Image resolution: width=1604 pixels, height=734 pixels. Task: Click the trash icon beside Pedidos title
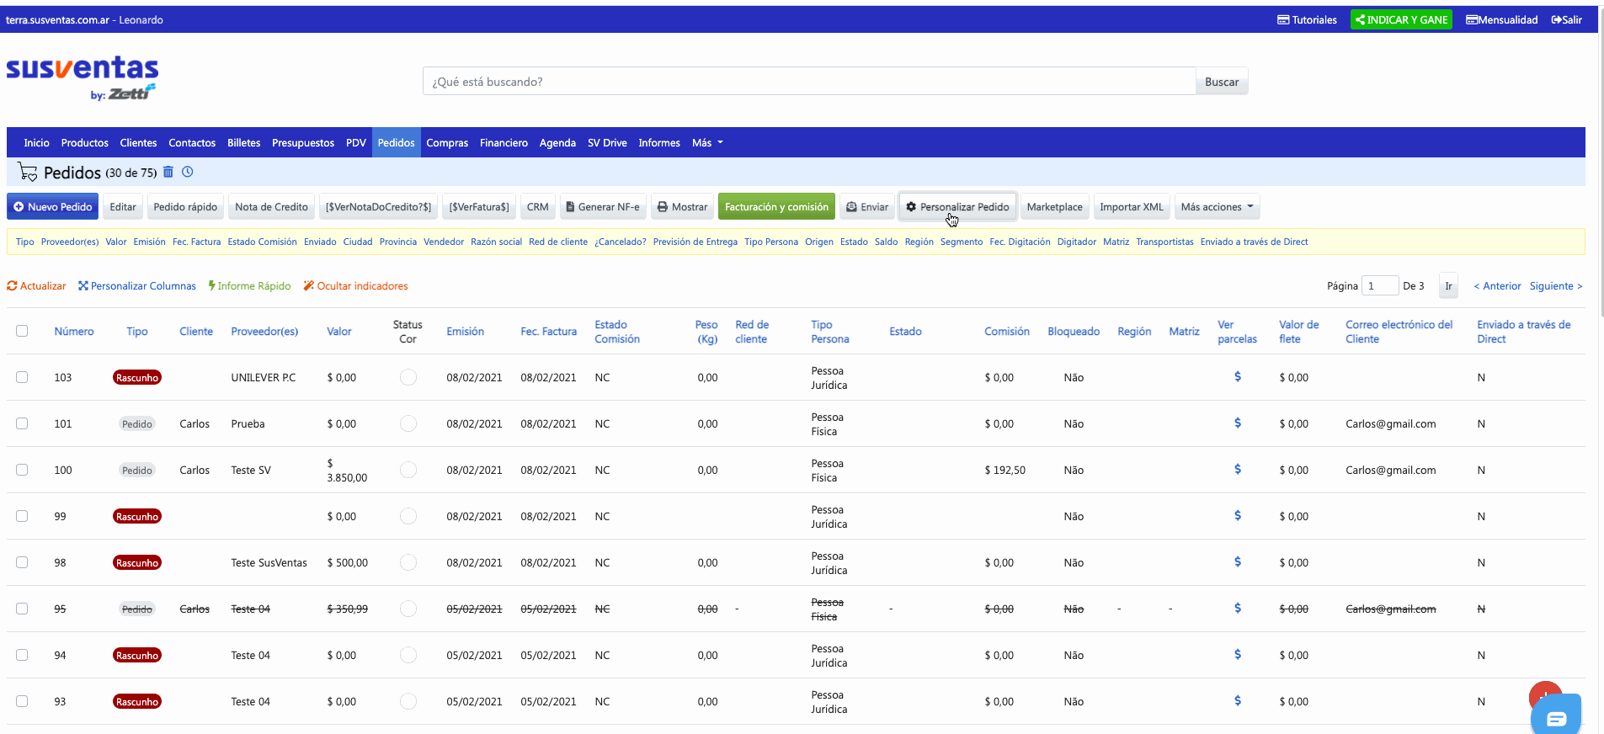pos(168,172)
